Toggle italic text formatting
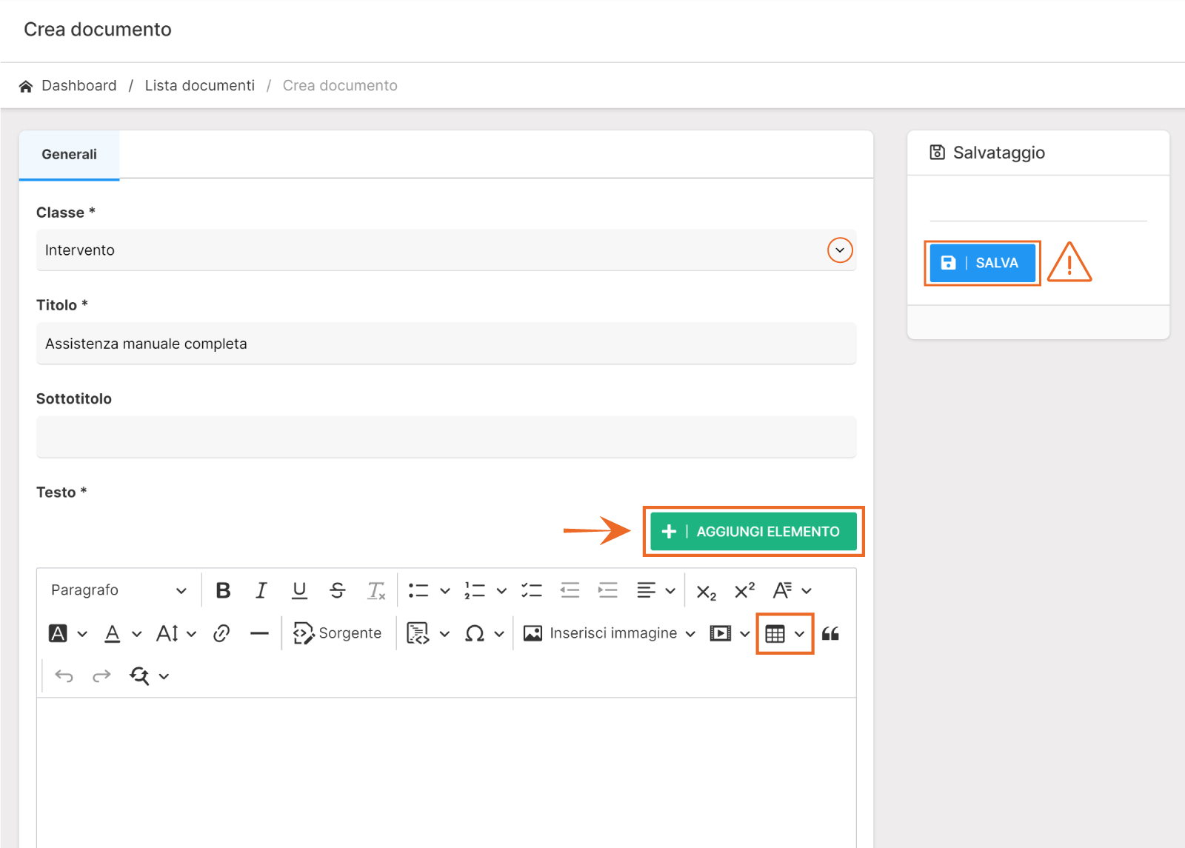Screen dimensions: 1185x848 (x=261, y=590)
